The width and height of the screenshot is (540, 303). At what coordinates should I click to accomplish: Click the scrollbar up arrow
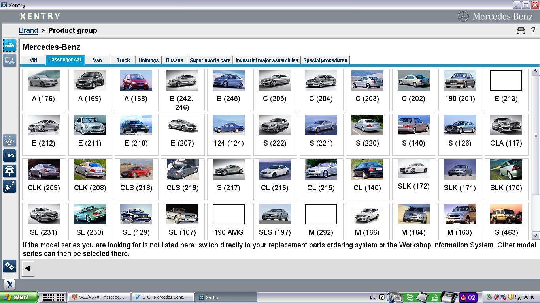tap(536, 71)
